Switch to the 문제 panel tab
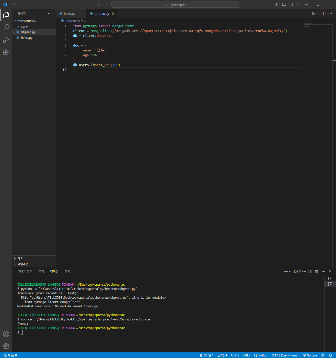Image resolution: width=336 pixels, height=358 pixels. (41, 272)
